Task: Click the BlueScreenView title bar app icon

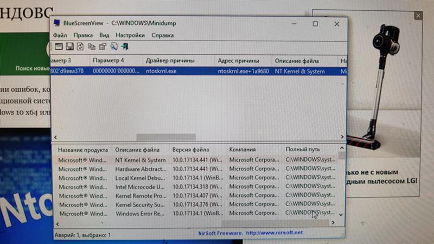Action: coord(57,23)
